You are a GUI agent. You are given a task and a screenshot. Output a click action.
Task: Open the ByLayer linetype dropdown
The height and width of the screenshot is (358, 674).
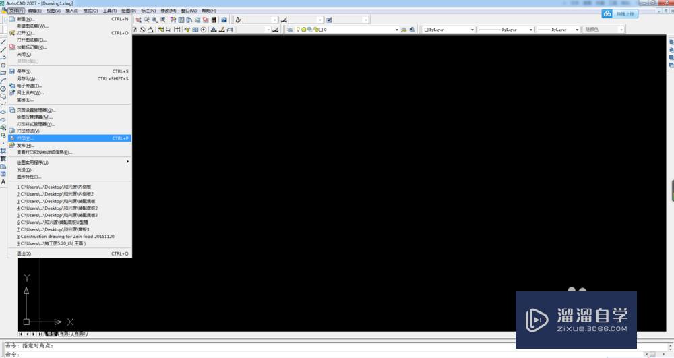(505, 30)
